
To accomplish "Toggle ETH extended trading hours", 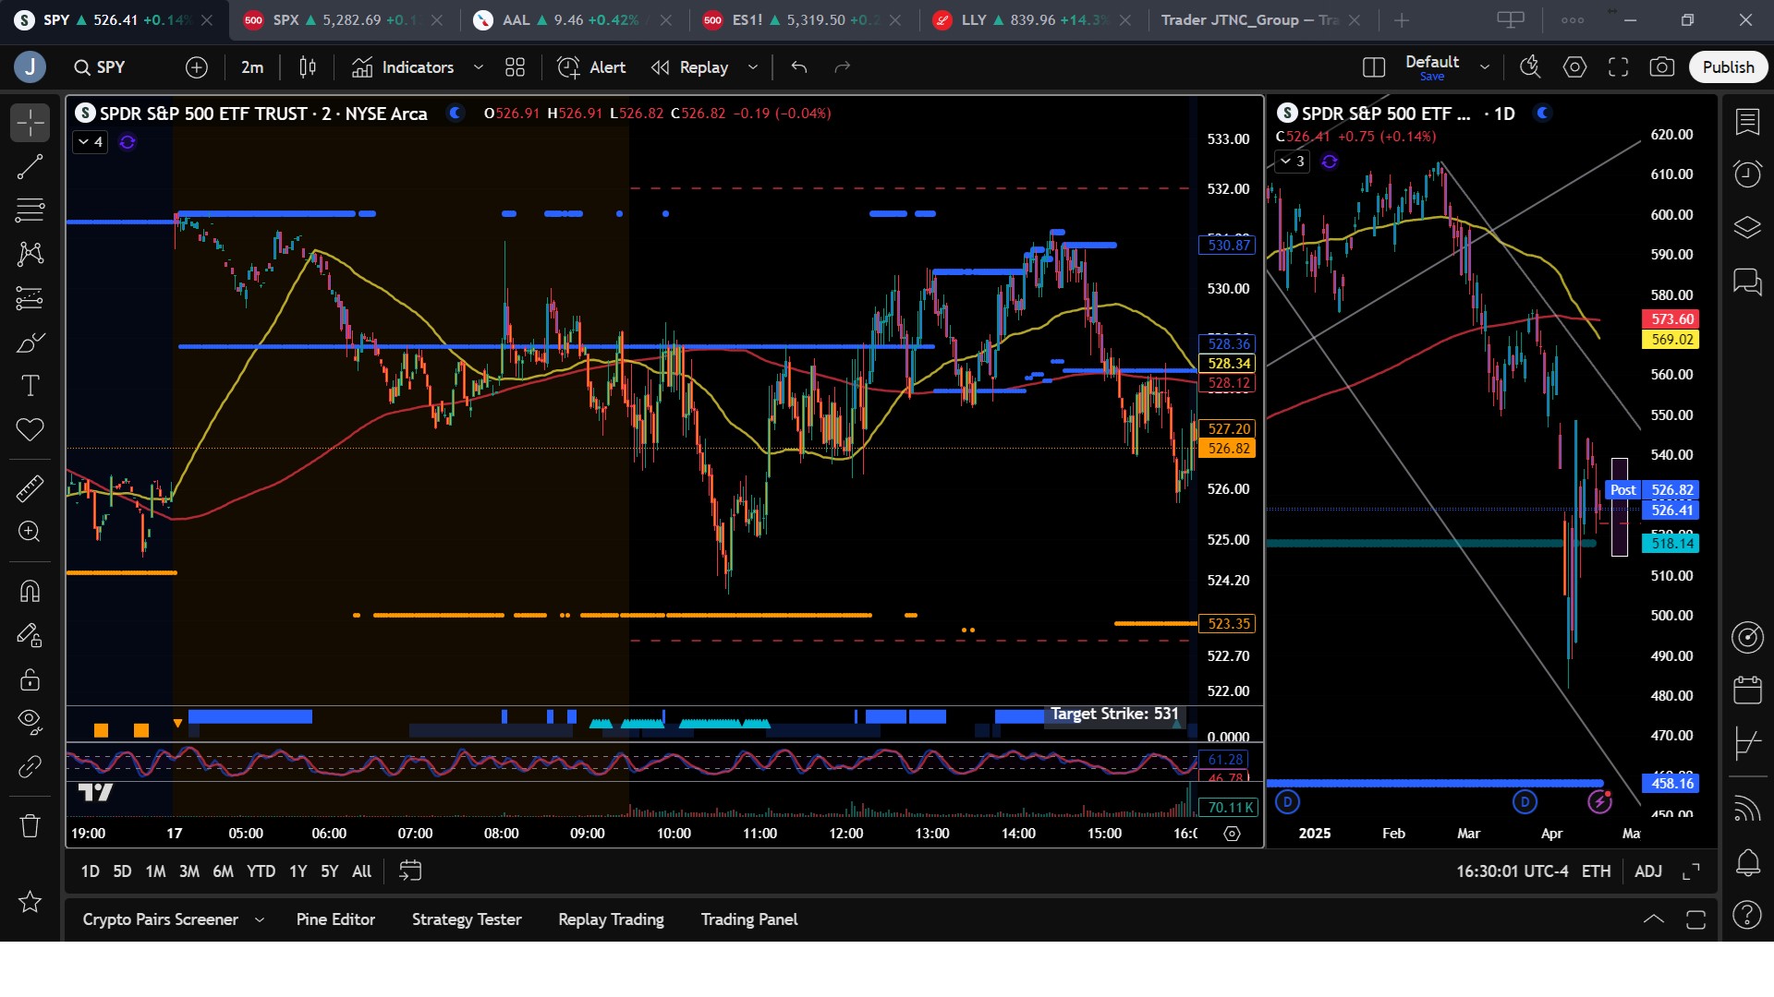I will click(1596, 871).
